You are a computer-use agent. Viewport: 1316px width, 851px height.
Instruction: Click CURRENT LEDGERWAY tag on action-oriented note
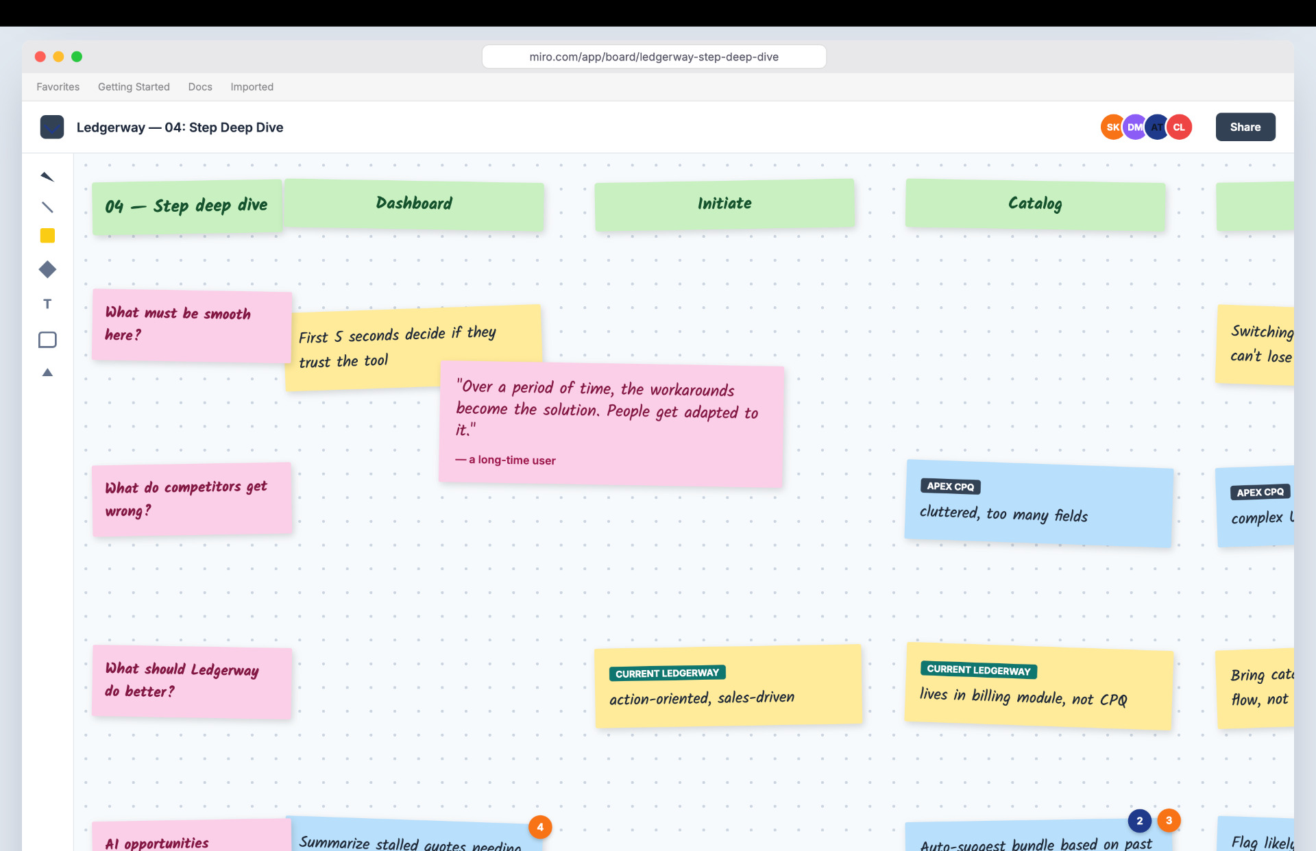pos(667,674)
